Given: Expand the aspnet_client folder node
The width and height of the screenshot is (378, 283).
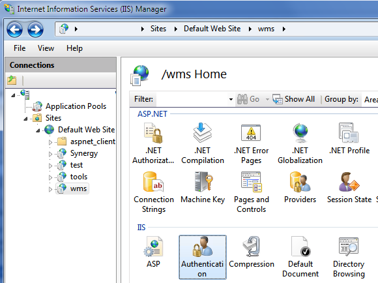Looking at the screenshot, I should (50, 142).
